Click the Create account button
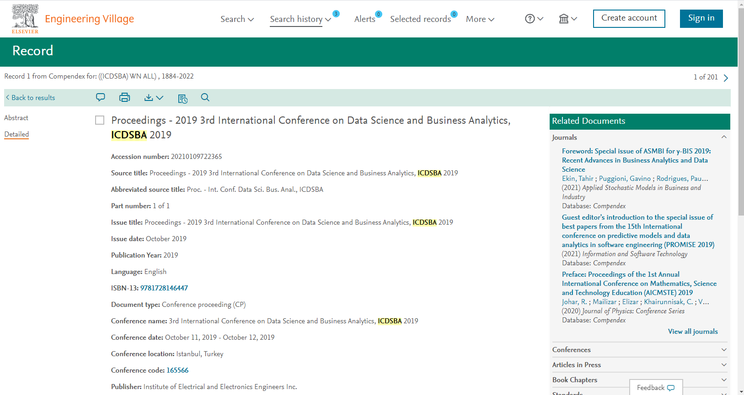The width and height of the screenshot is (744, 395). click(629, 19)
